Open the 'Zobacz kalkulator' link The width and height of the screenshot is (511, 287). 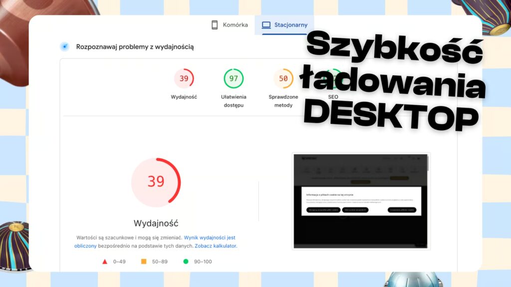pyautogui.click(x=216, y=246)
